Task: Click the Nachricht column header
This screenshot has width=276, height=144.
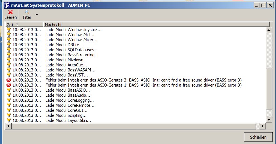Action: point(156,25)
